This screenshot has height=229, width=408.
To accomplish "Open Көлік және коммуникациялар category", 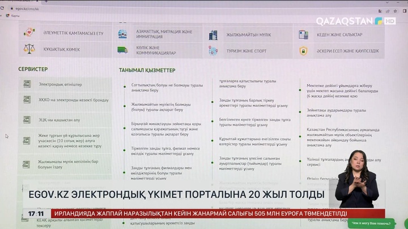I will (x=158, y=50).
